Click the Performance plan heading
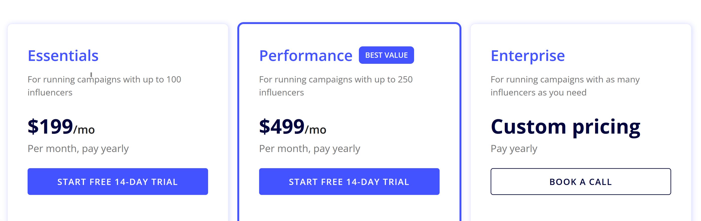The width and height of the screenshot is (701, 221). (x=306, y=56)
